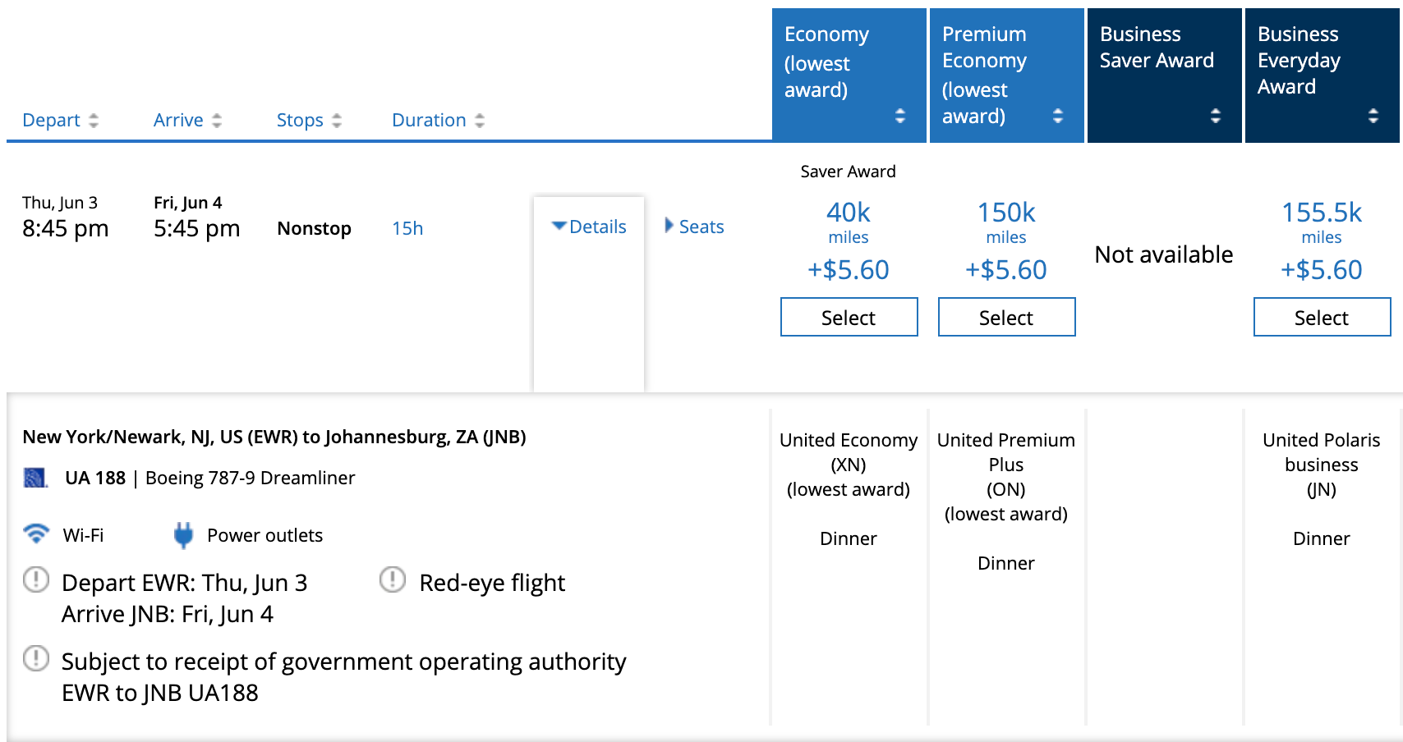Click the government operating authority notice icon
1403x742 pixels.
tap(36, 658)
